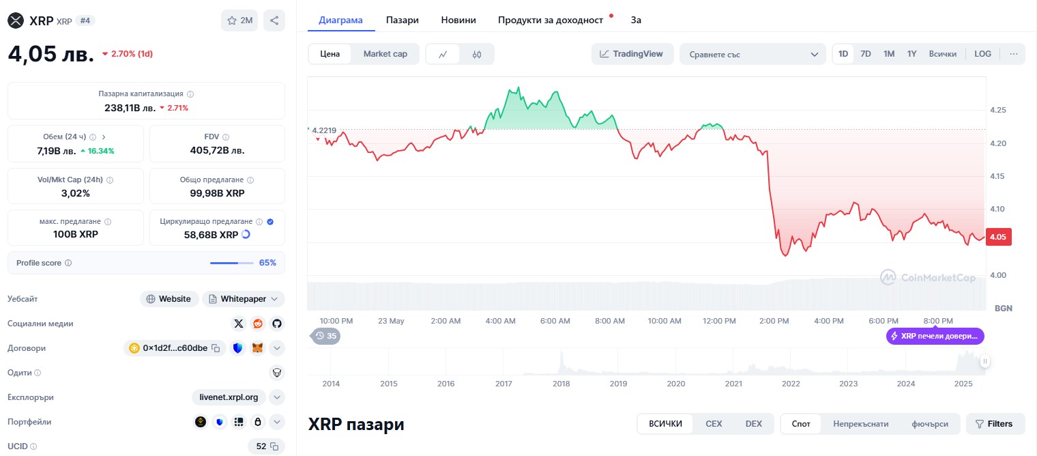
Task: Enable logarithmic scale with LOG button
Action: click(982, 53)
